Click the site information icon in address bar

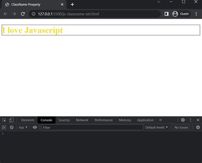coord(34,14)
